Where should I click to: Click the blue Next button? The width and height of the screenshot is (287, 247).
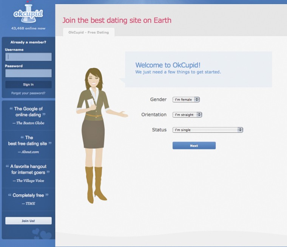[194, 146]
